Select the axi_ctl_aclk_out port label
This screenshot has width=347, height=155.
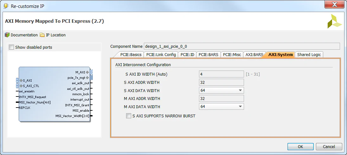(78, 89)
